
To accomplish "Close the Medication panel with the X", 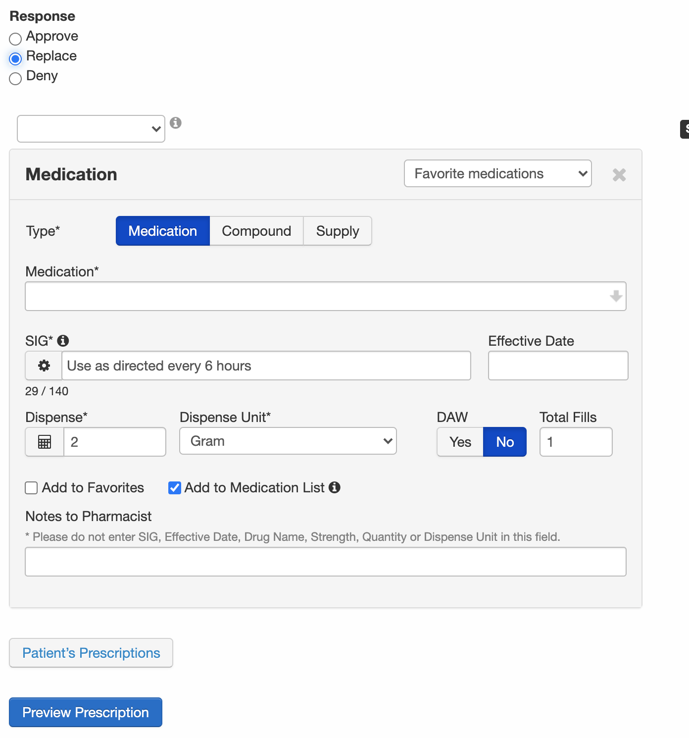I will tap(619, 175).
